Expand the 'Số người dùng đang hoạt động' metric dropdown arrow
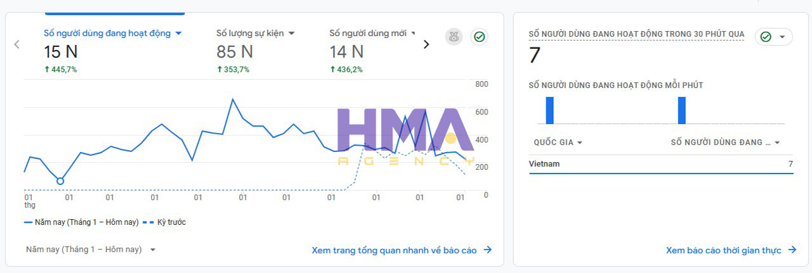Viewport: 812px width, 273px height. pos(178,33)
